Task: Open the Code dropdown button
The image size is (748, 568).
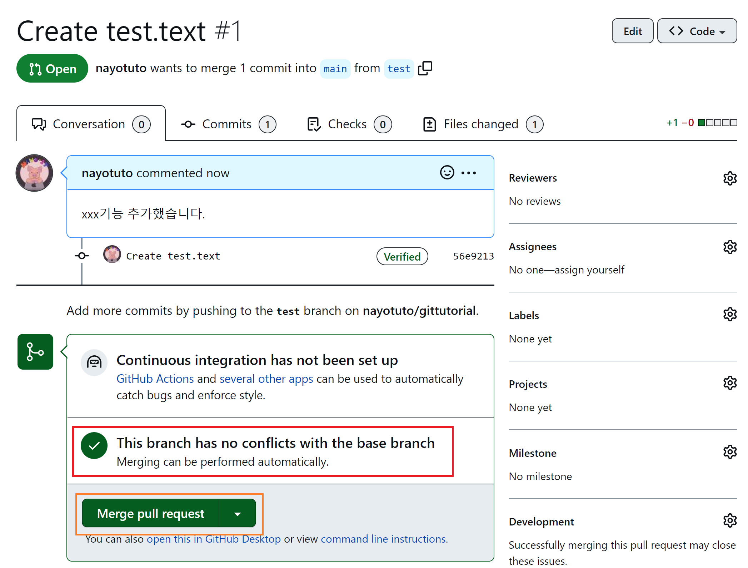Action: 697,31
